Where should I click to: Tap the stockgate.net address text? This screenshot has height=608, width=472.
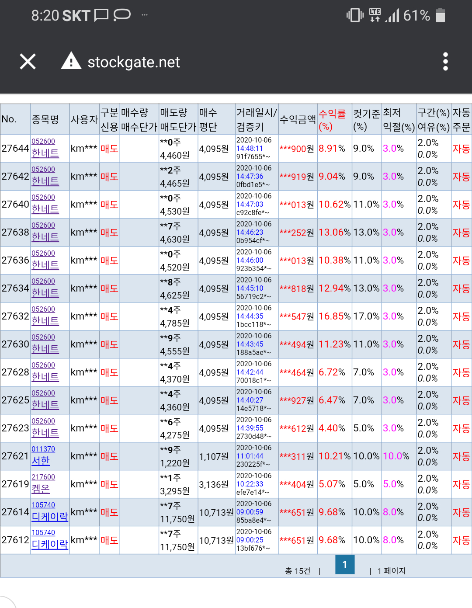[x=134, y=62]
